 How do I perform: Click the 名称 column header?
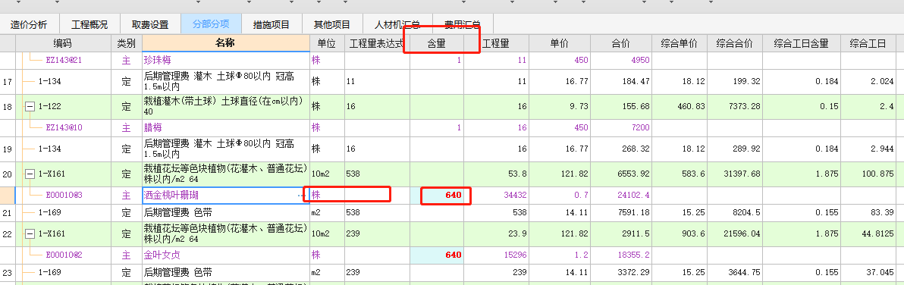click(x=225, y=43)
